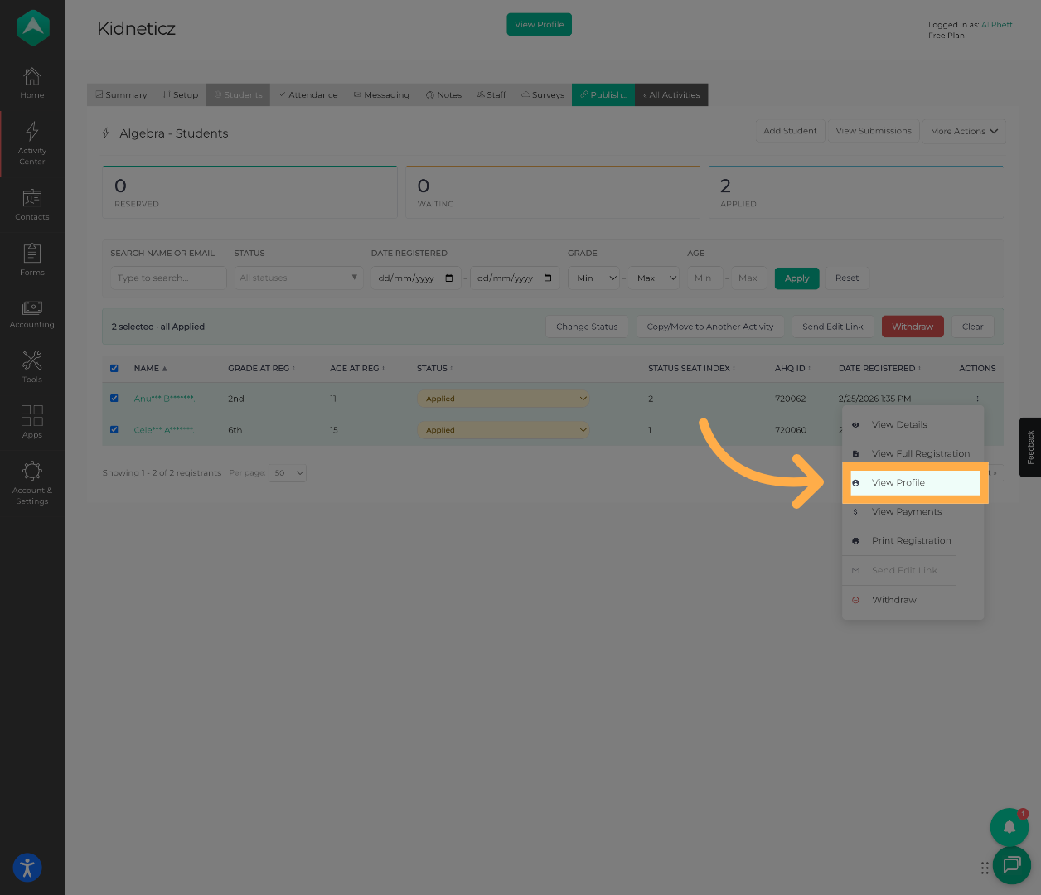Uncheck the Cele*** row checkbox
The width and height of the screenshot is (1041, 895).
pos(114,429)
